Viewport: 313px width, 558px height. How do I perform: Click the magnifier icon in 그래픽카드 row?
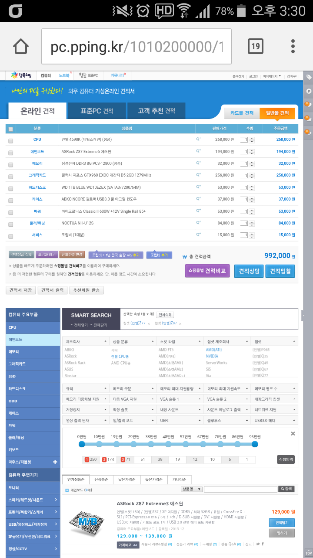click(199, 175)
